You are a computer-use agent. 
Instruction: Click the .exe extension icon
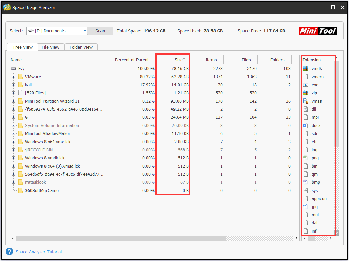(x=306, y=85)
